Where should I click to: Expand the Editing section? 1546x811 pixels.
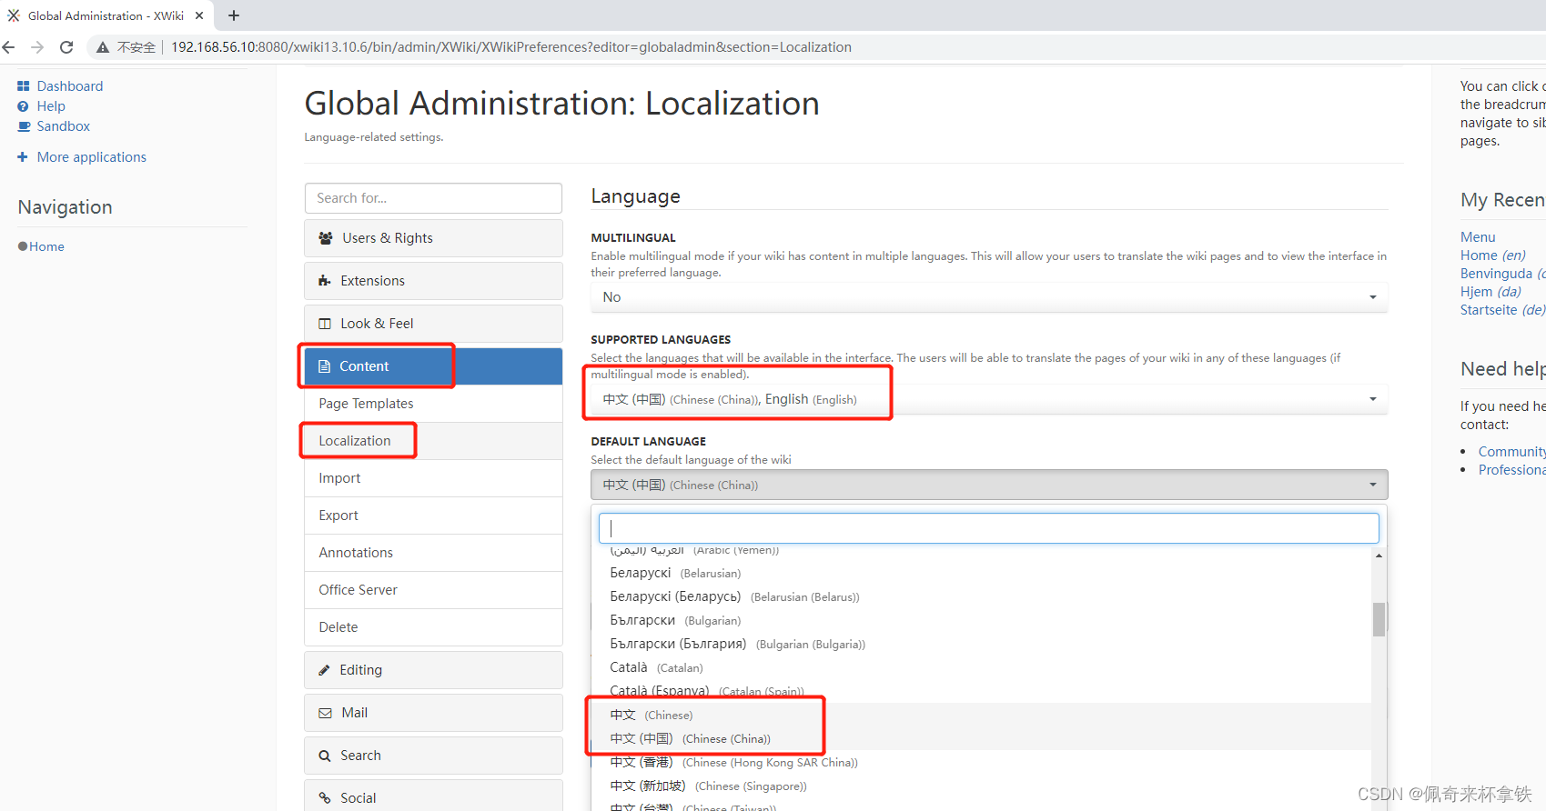coord(433,670)
